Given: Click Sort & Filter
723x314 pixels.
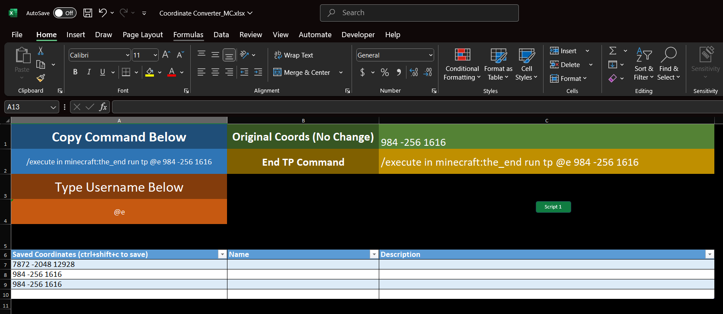Looking at the screenshot, I should [x=644, y=65].
